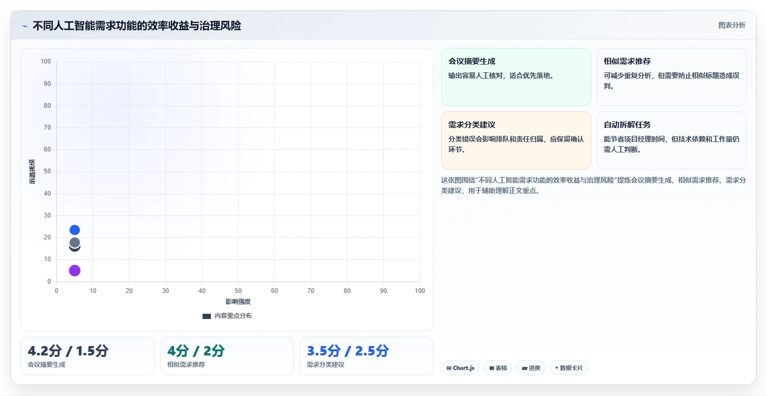Click the text 输出容易人工核对，适合优先落地。
Viewport: 767px width, 396px height.
click(x=501, y=75)
